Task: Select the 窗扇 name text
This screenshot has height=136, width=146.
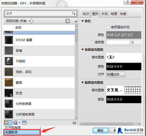Action: [x=19, y=83]
